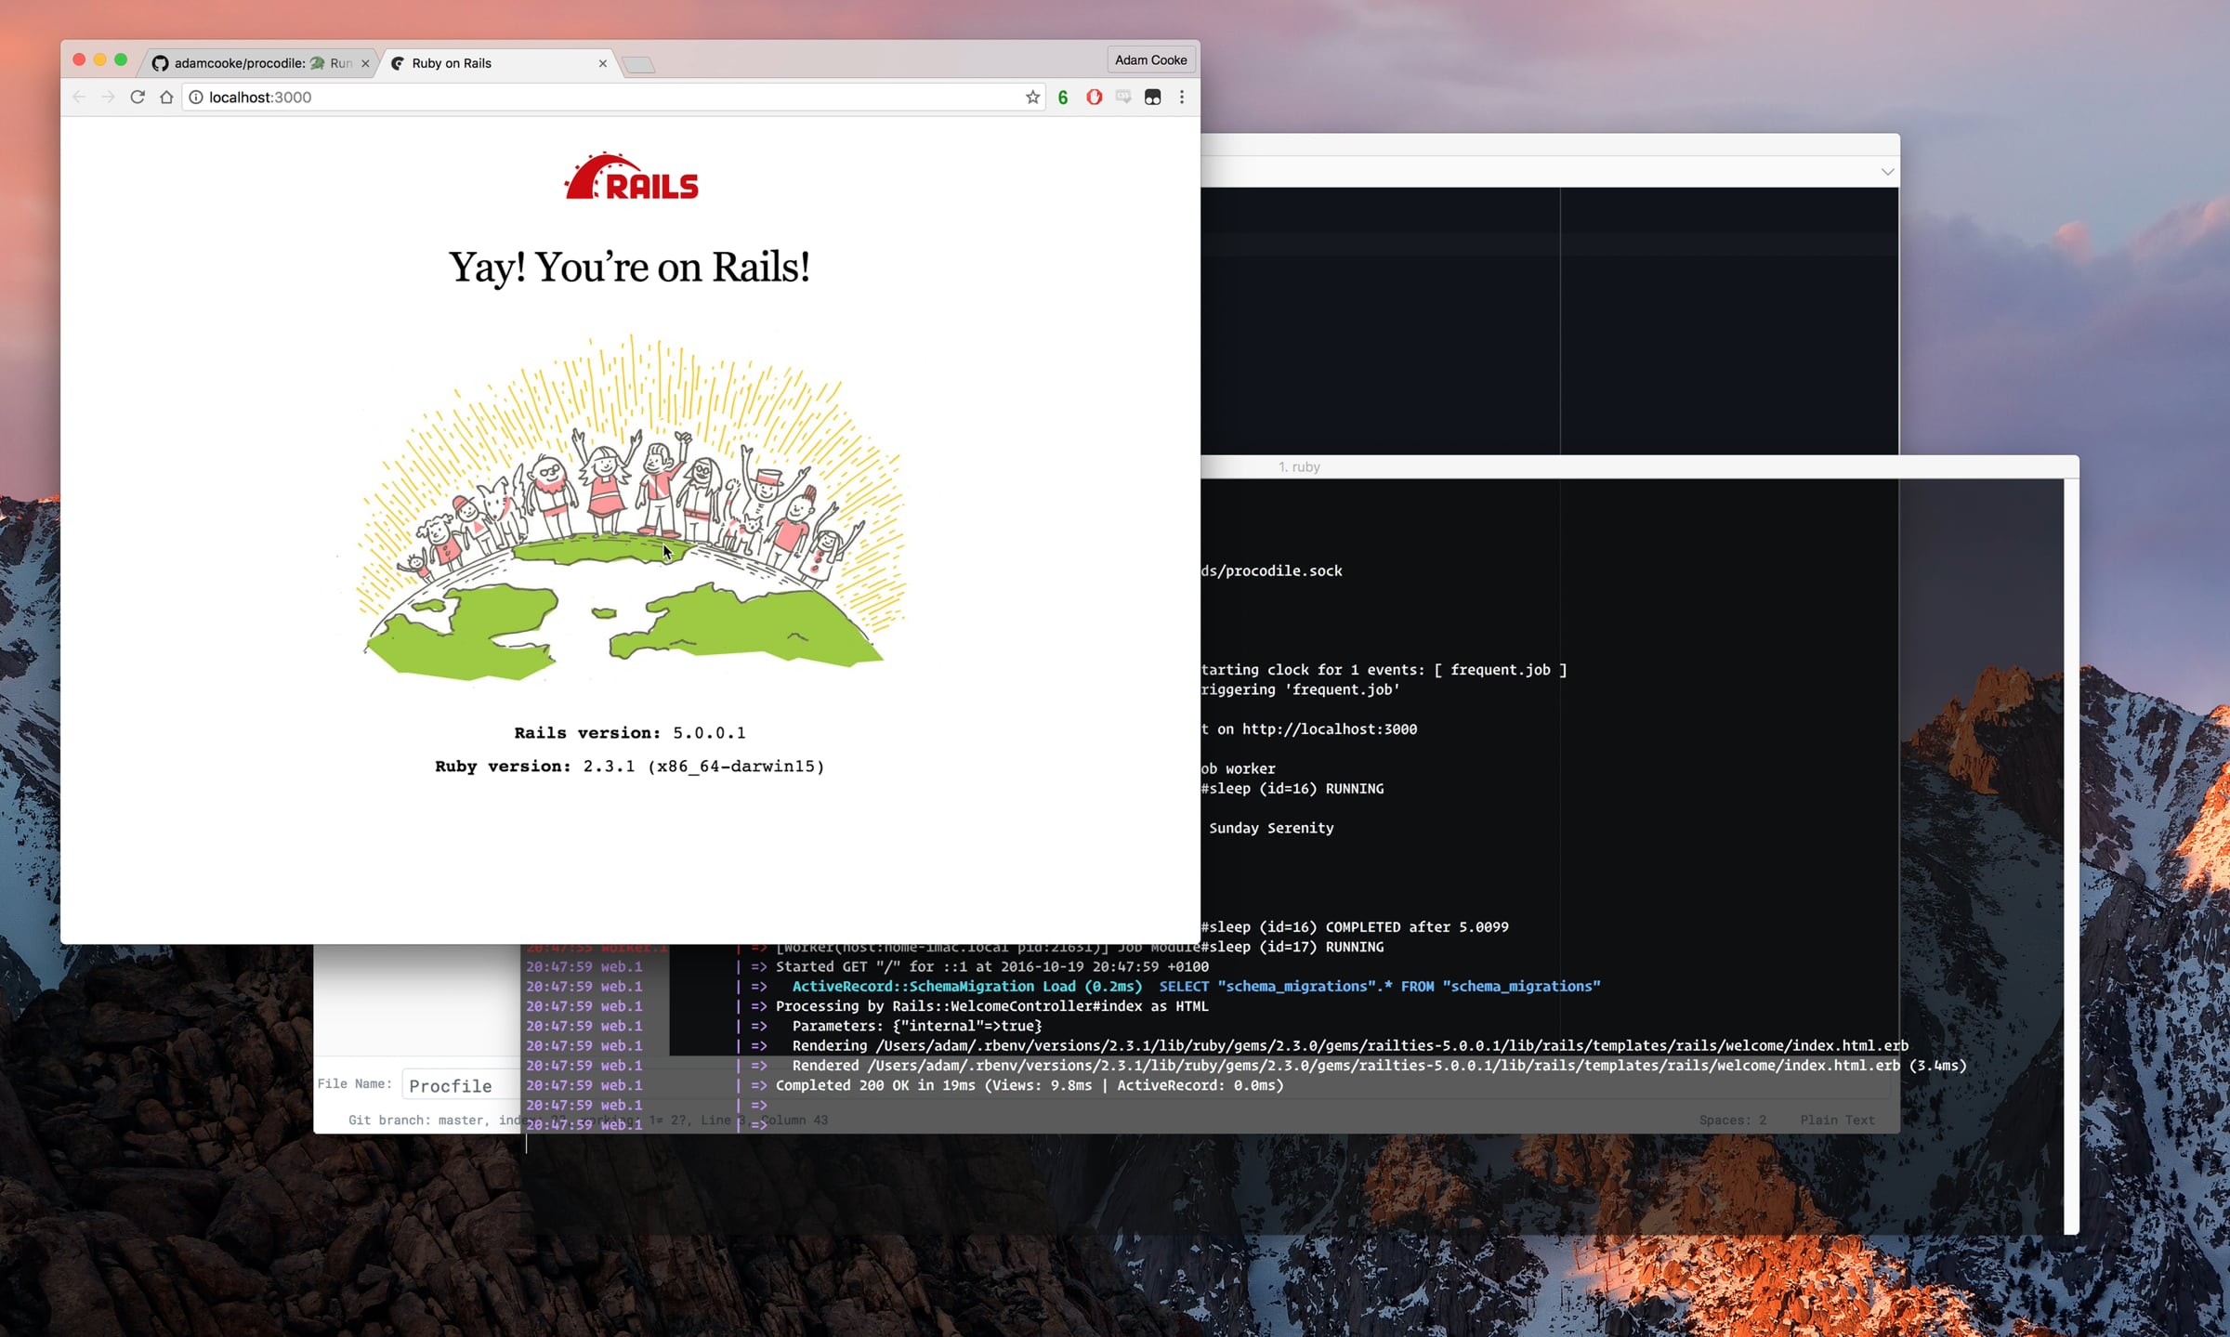Click the 'Completed 200 OK in 19ms' log line
The image size is (2230, 1337).
[x=1030, y=1085]
